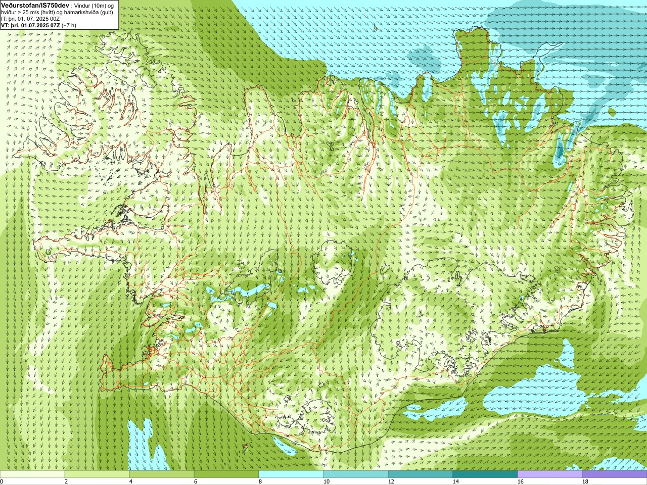
Task: Click the legend tick label "18"
Action: [585, 481]
